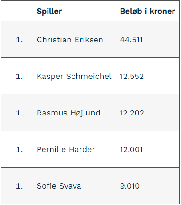Click the amount 9.010
The image size is (181, 205).
tap(130, 186)
